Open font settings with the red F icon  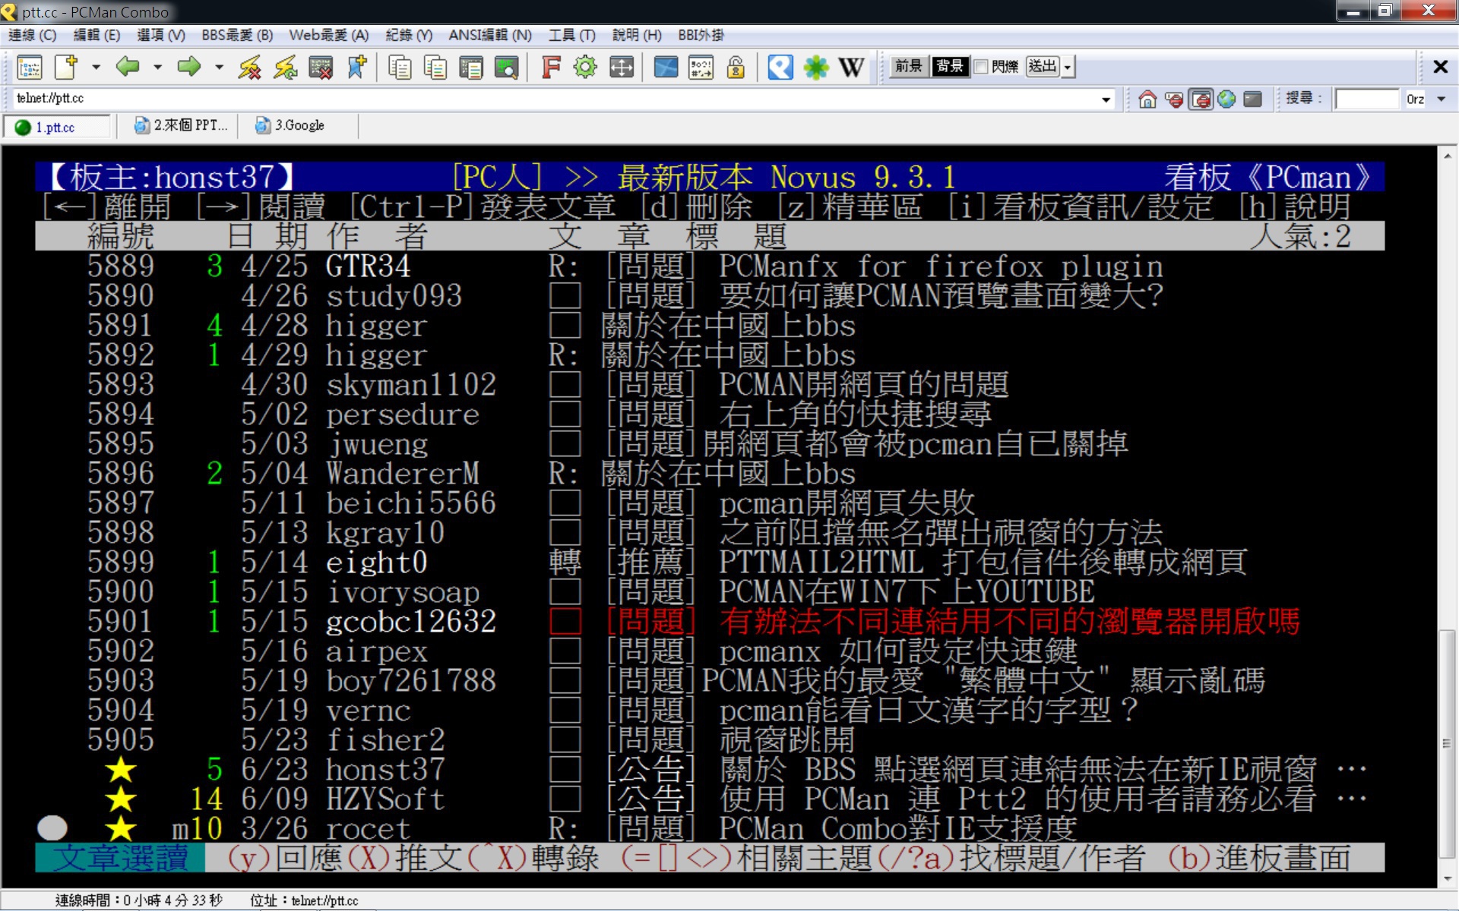(x=551, y=68)
